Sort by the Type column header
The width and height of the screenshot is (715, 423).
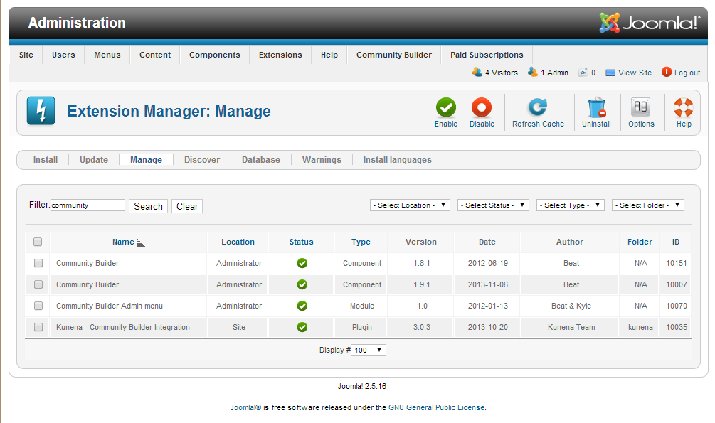tap(361, 242)
